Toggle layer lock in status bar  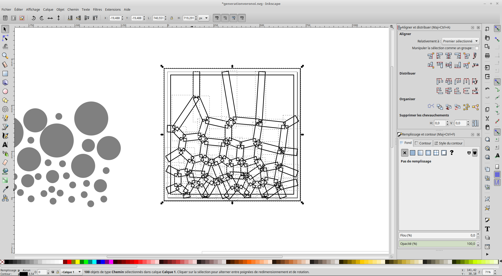click(58, 272)
